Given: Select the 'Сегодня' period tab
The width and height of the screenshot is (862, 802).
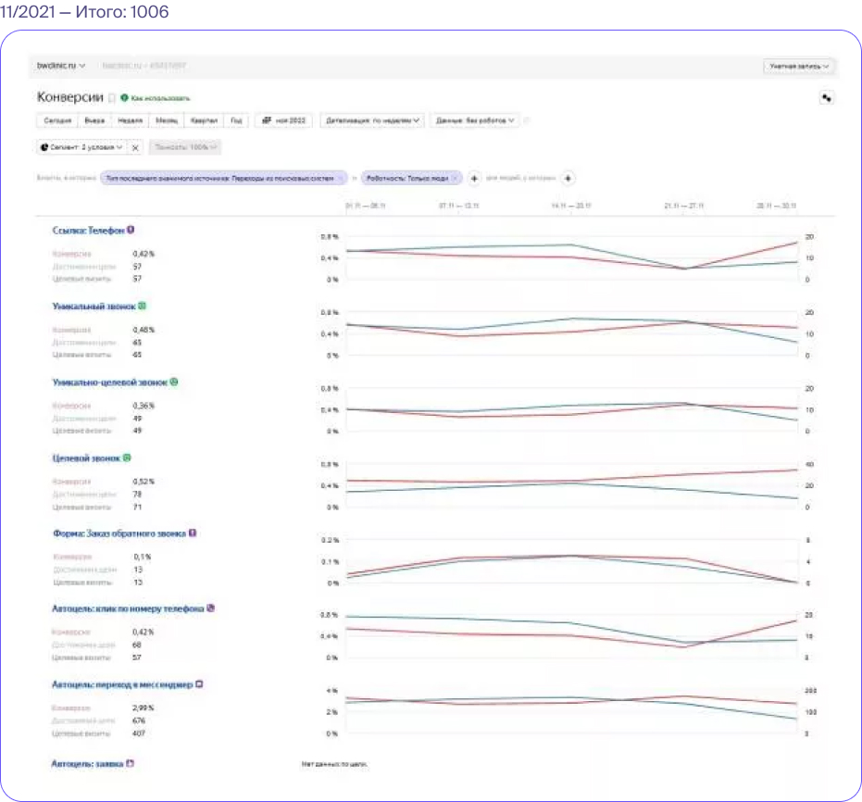Looking at the screenshot, I should click(x=57, y=120).
